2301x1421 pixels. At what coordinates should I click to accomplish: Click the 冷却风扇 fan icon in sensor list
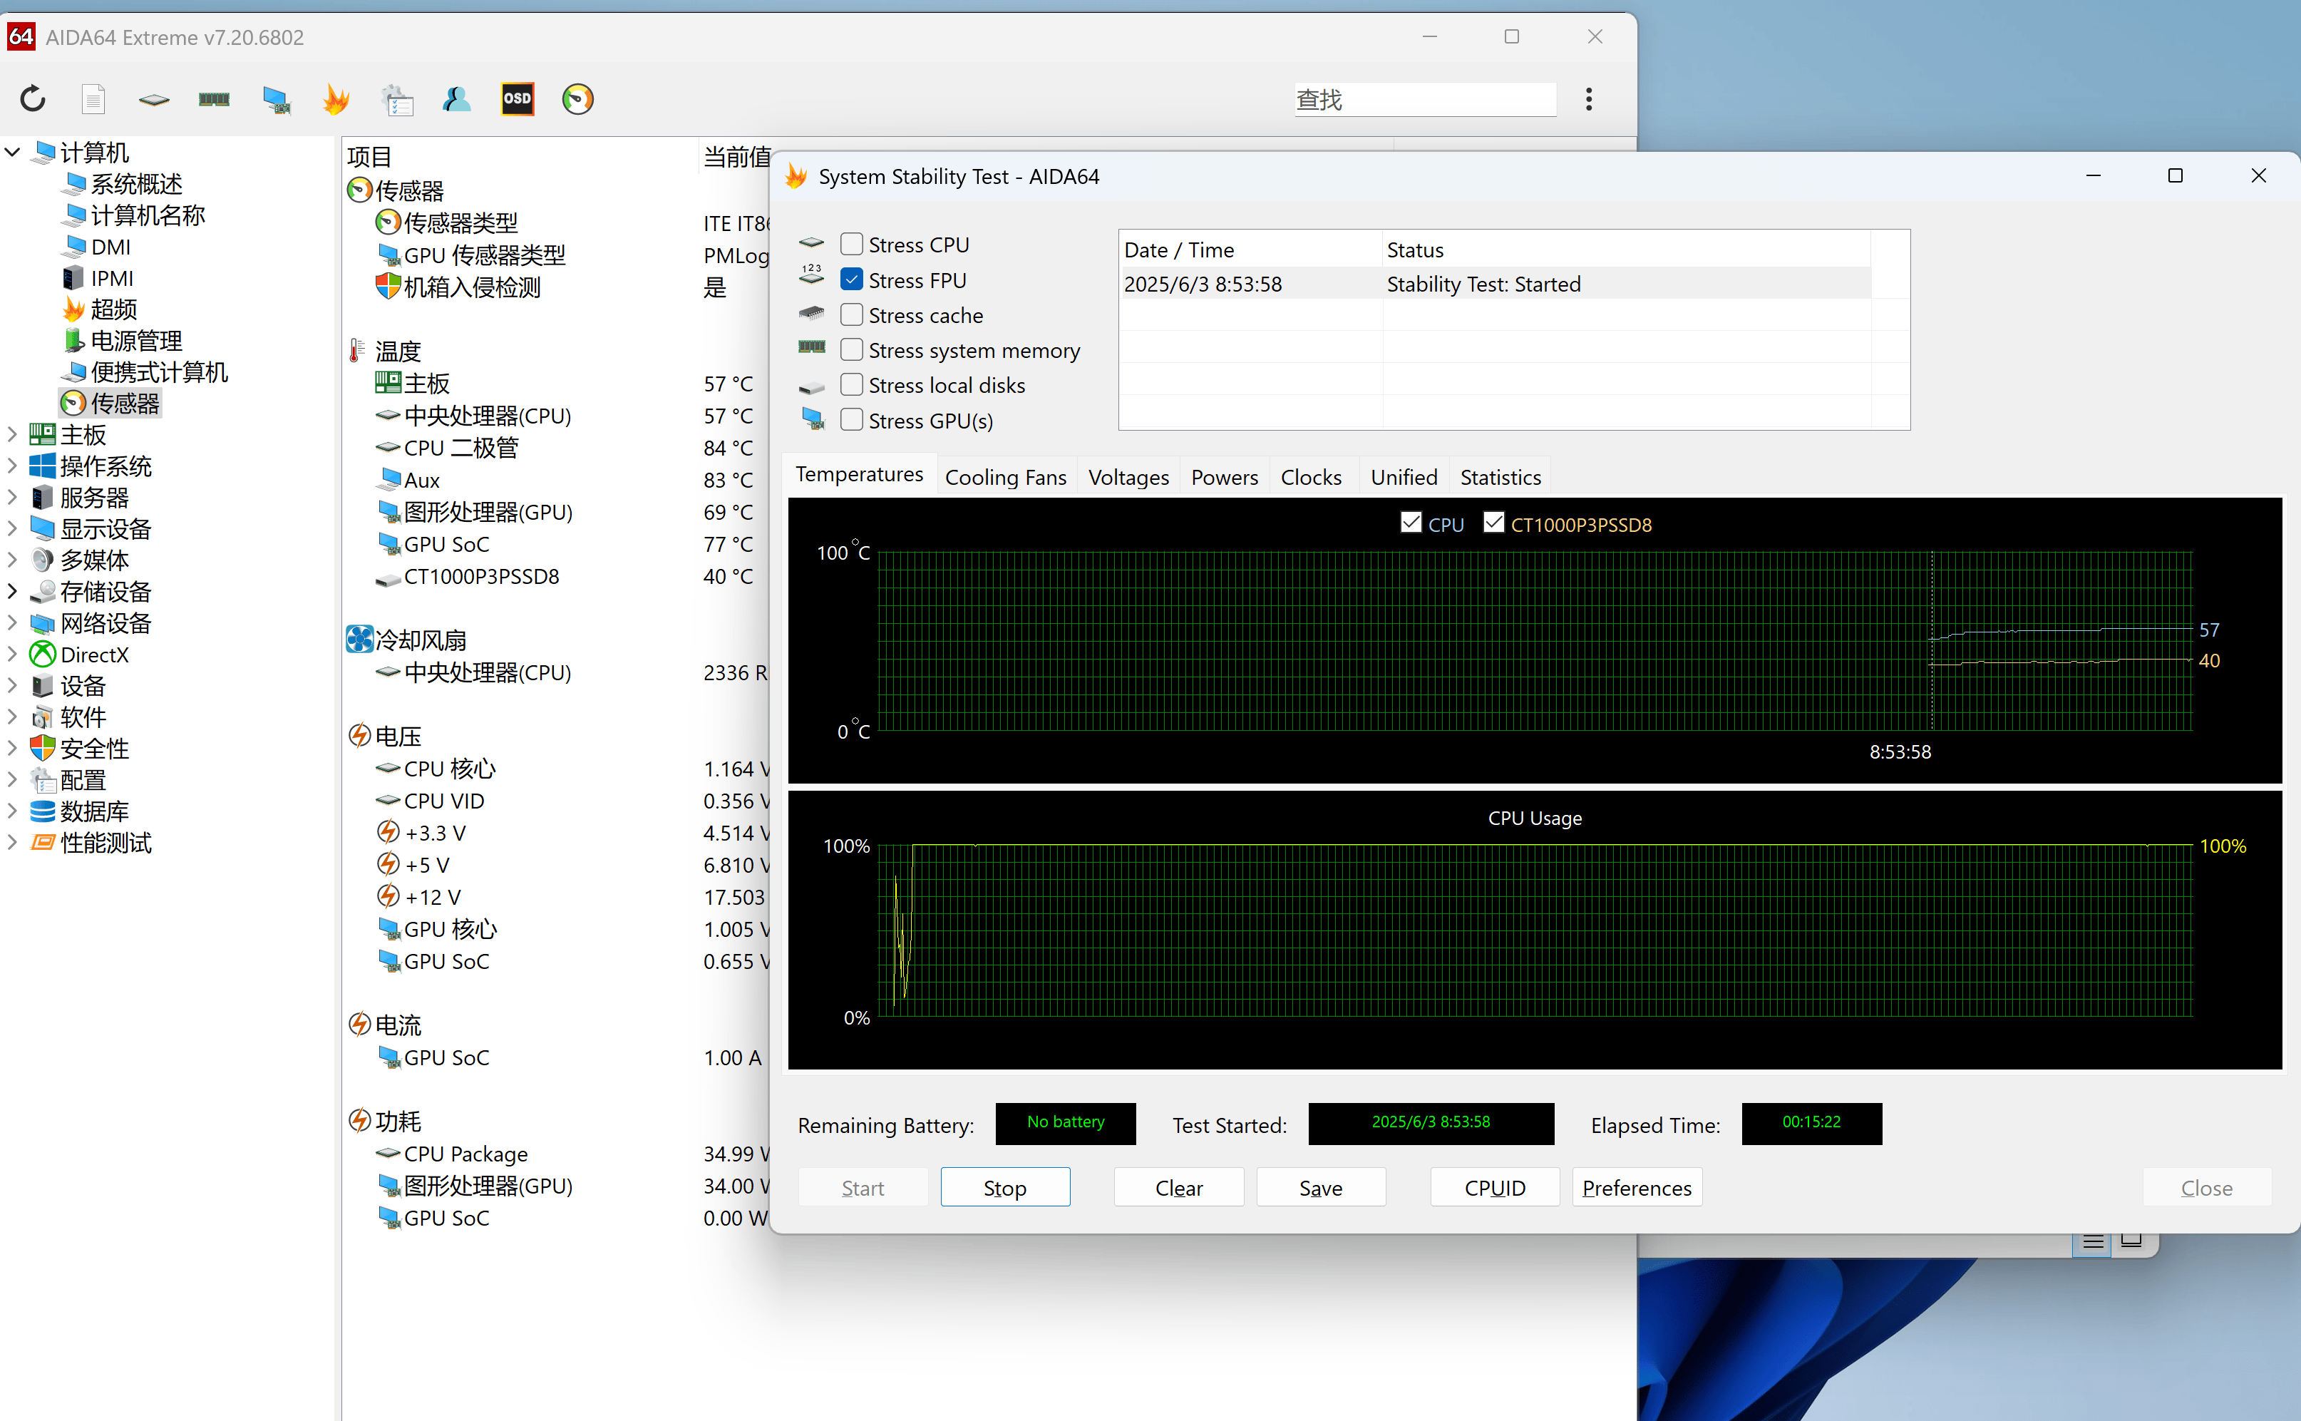tap(360, 639)
